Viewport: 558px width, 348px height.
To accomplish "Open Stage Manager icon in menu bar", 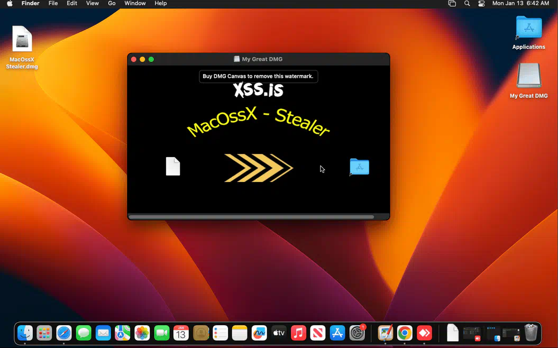I will (452, 4).
